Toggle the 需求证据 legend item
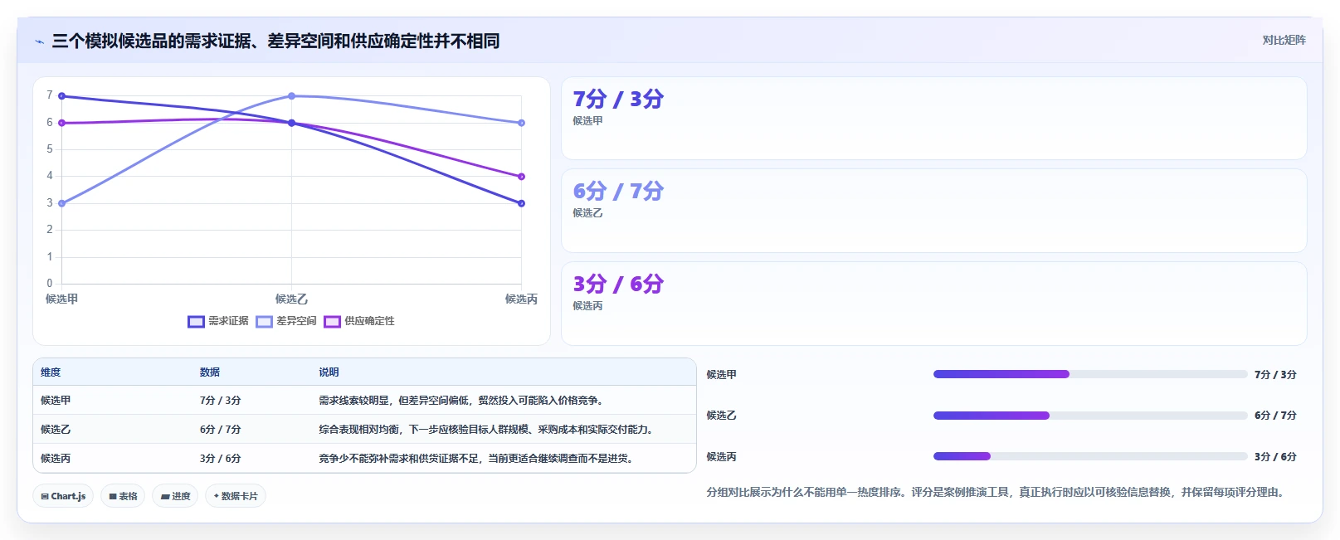1340x540 pixels. coord(218,321)
